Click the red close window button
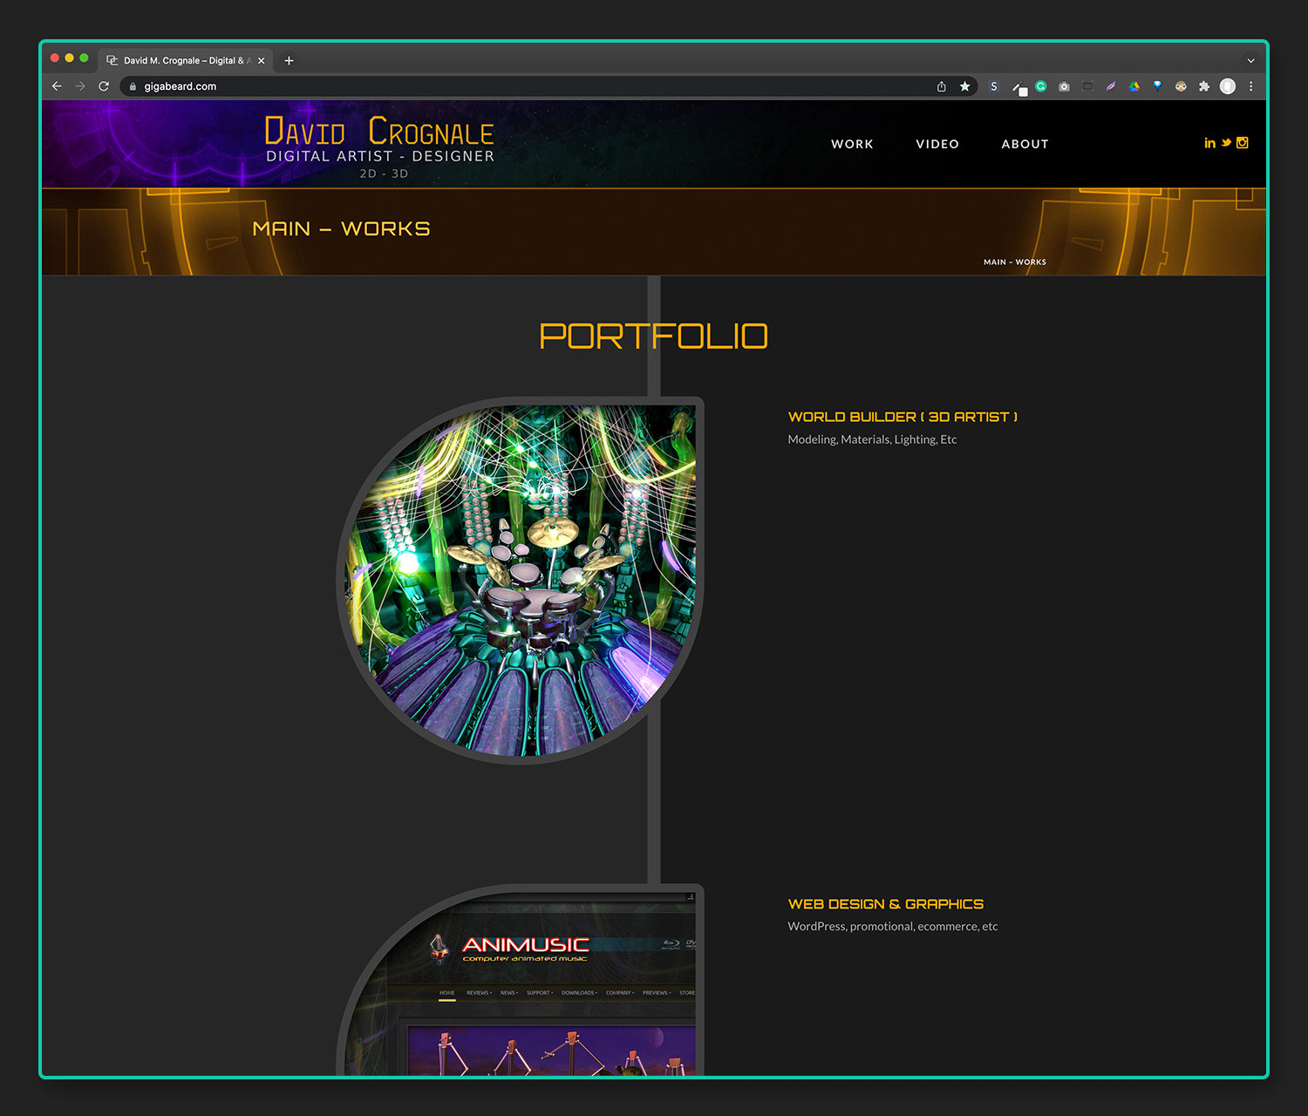The width and height of the screenshot is (1308, 1116). point(55,58)
